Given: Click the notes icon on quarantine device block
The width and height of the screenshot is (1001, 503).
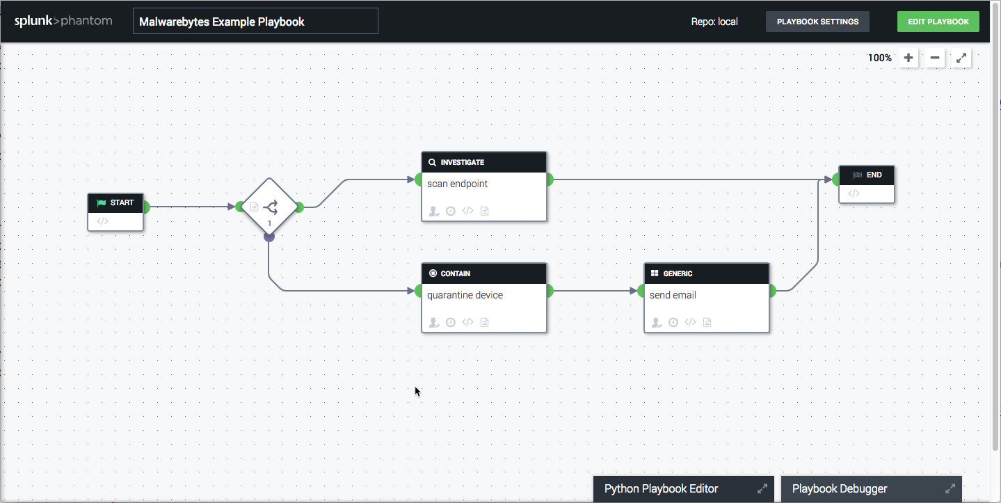Looking at the screenshot, I should (485, 322).
